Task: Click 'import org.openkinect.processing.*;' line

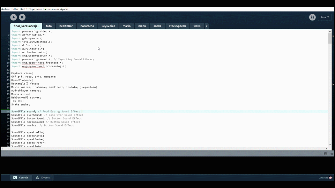Action: [x=39, y=66]
